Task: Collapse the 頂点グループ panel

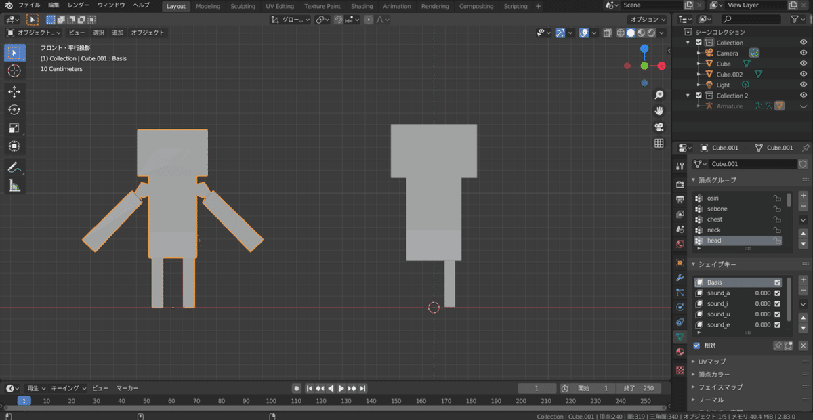Action: click(717, 180)
